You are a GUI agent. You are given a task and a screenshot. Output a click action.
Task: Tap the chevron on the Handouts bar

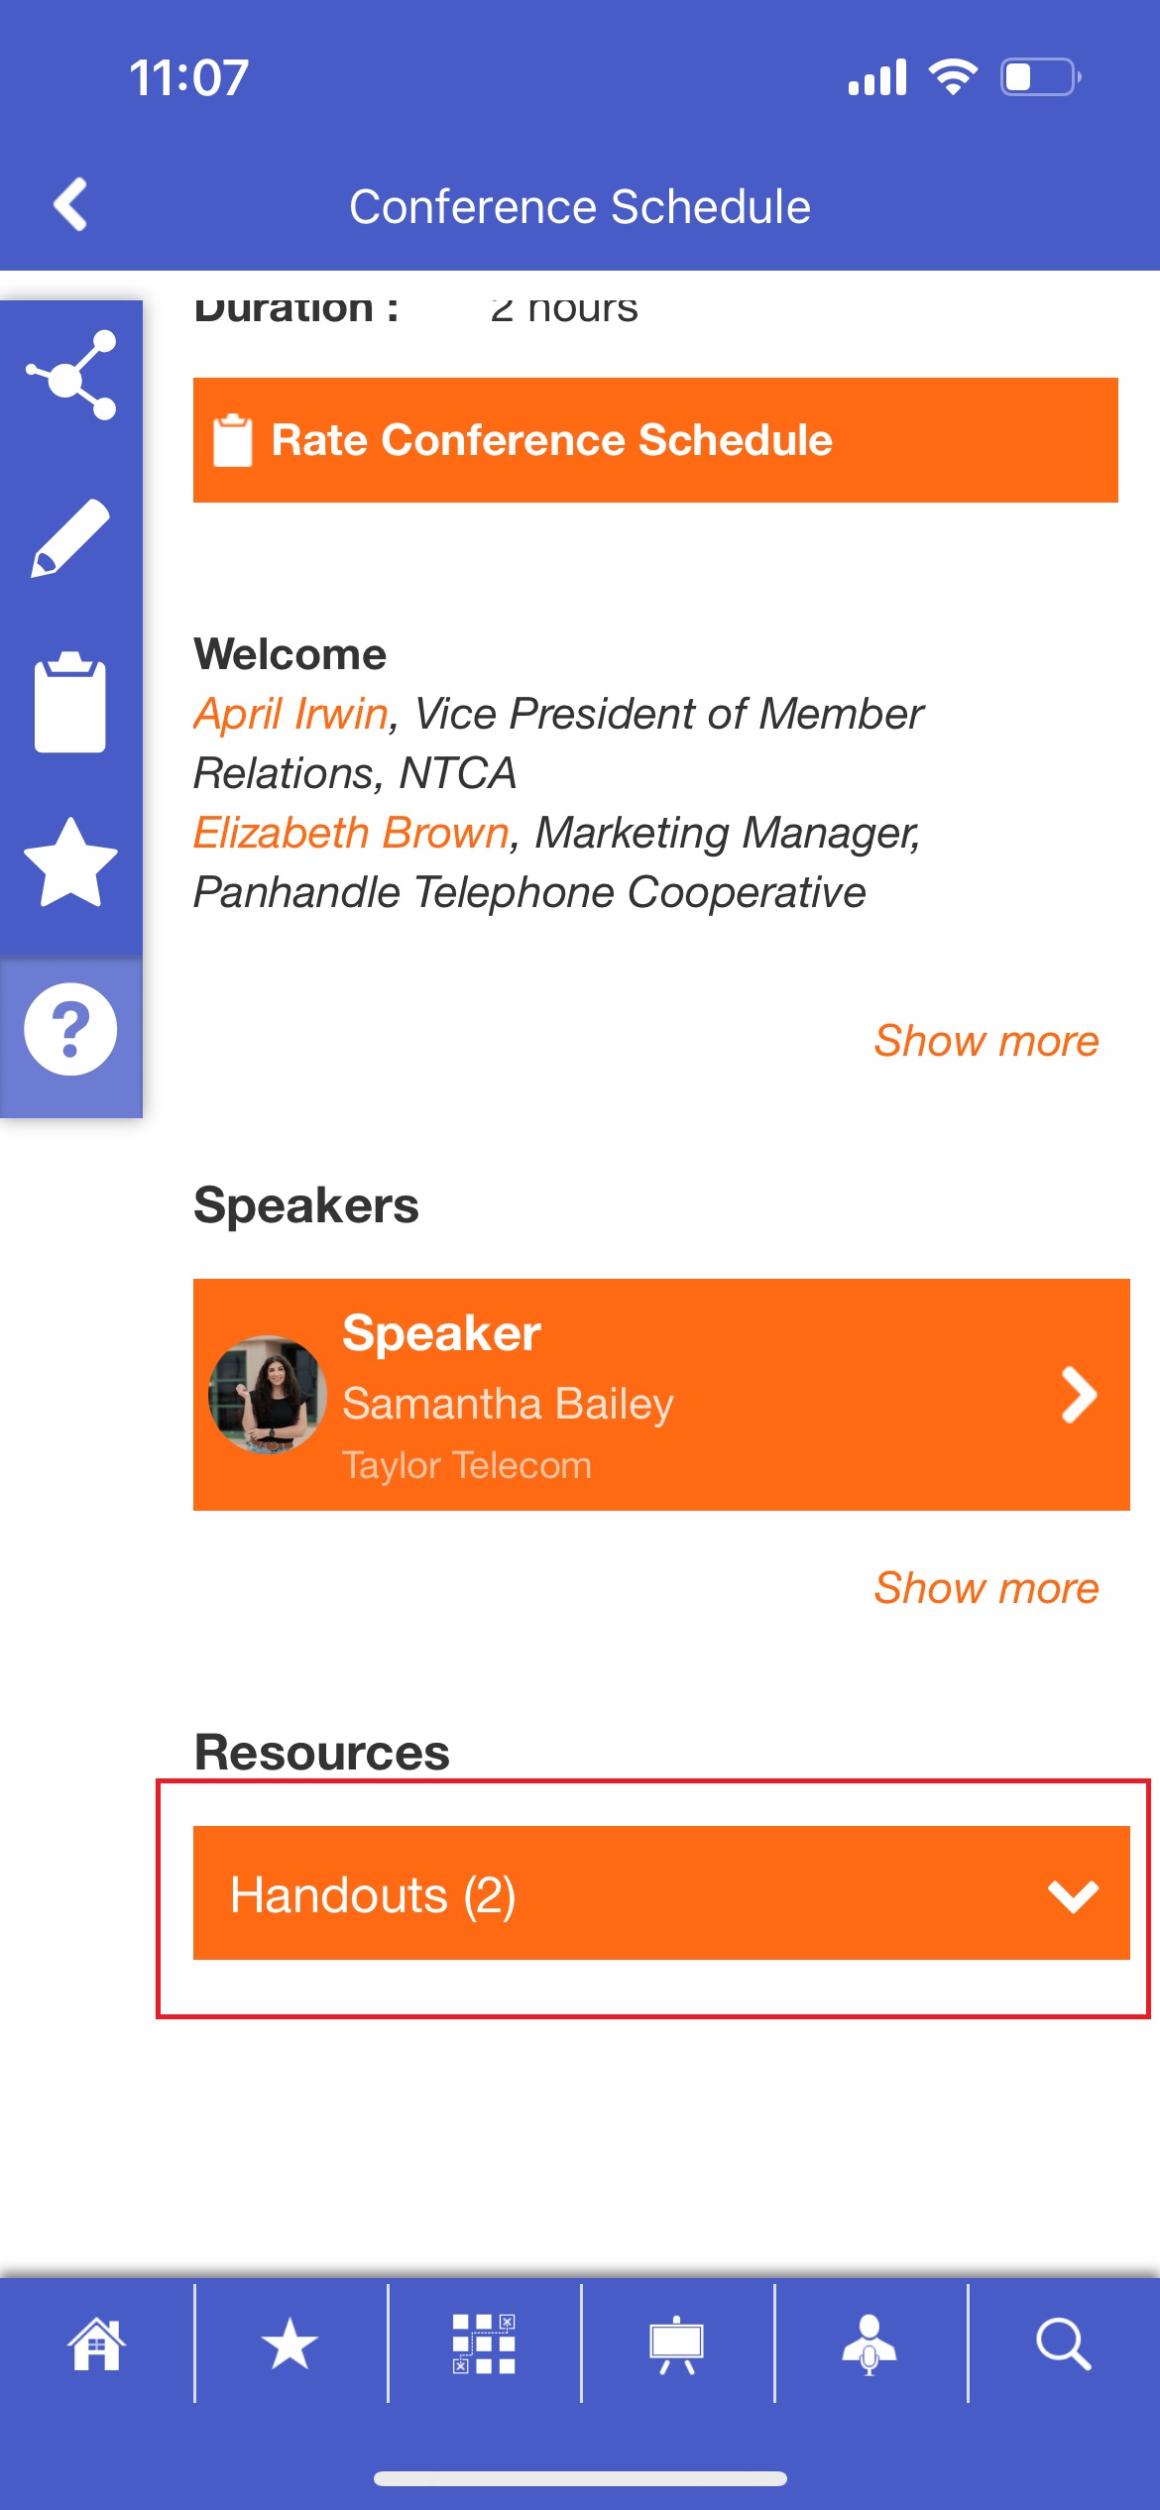click(1074, 1895)
